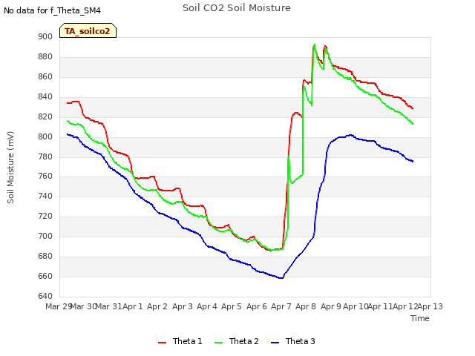The width and height of the screenshot is (475, 356).
Task: Click the 840 y-axis tick label
Action: point(45,97)
